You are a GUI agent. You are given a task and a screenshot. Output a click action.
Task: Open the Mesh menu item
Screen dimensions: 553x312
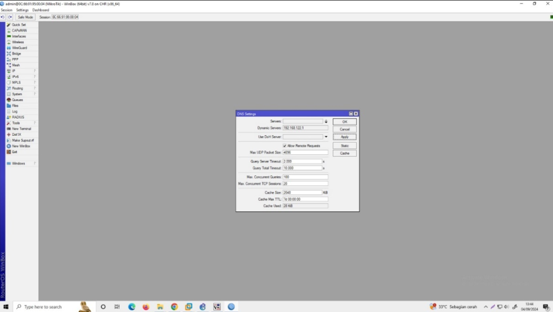pyautogui.click(x=16, y=65)
